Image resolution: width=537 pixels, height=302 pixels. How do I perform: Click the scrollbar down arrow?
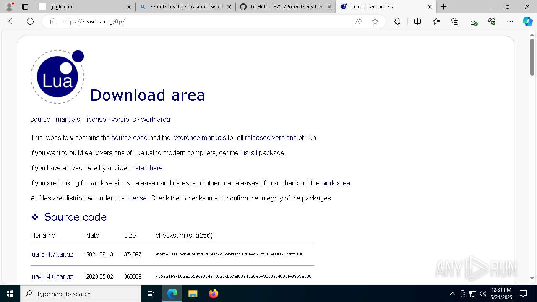[532, 278]
